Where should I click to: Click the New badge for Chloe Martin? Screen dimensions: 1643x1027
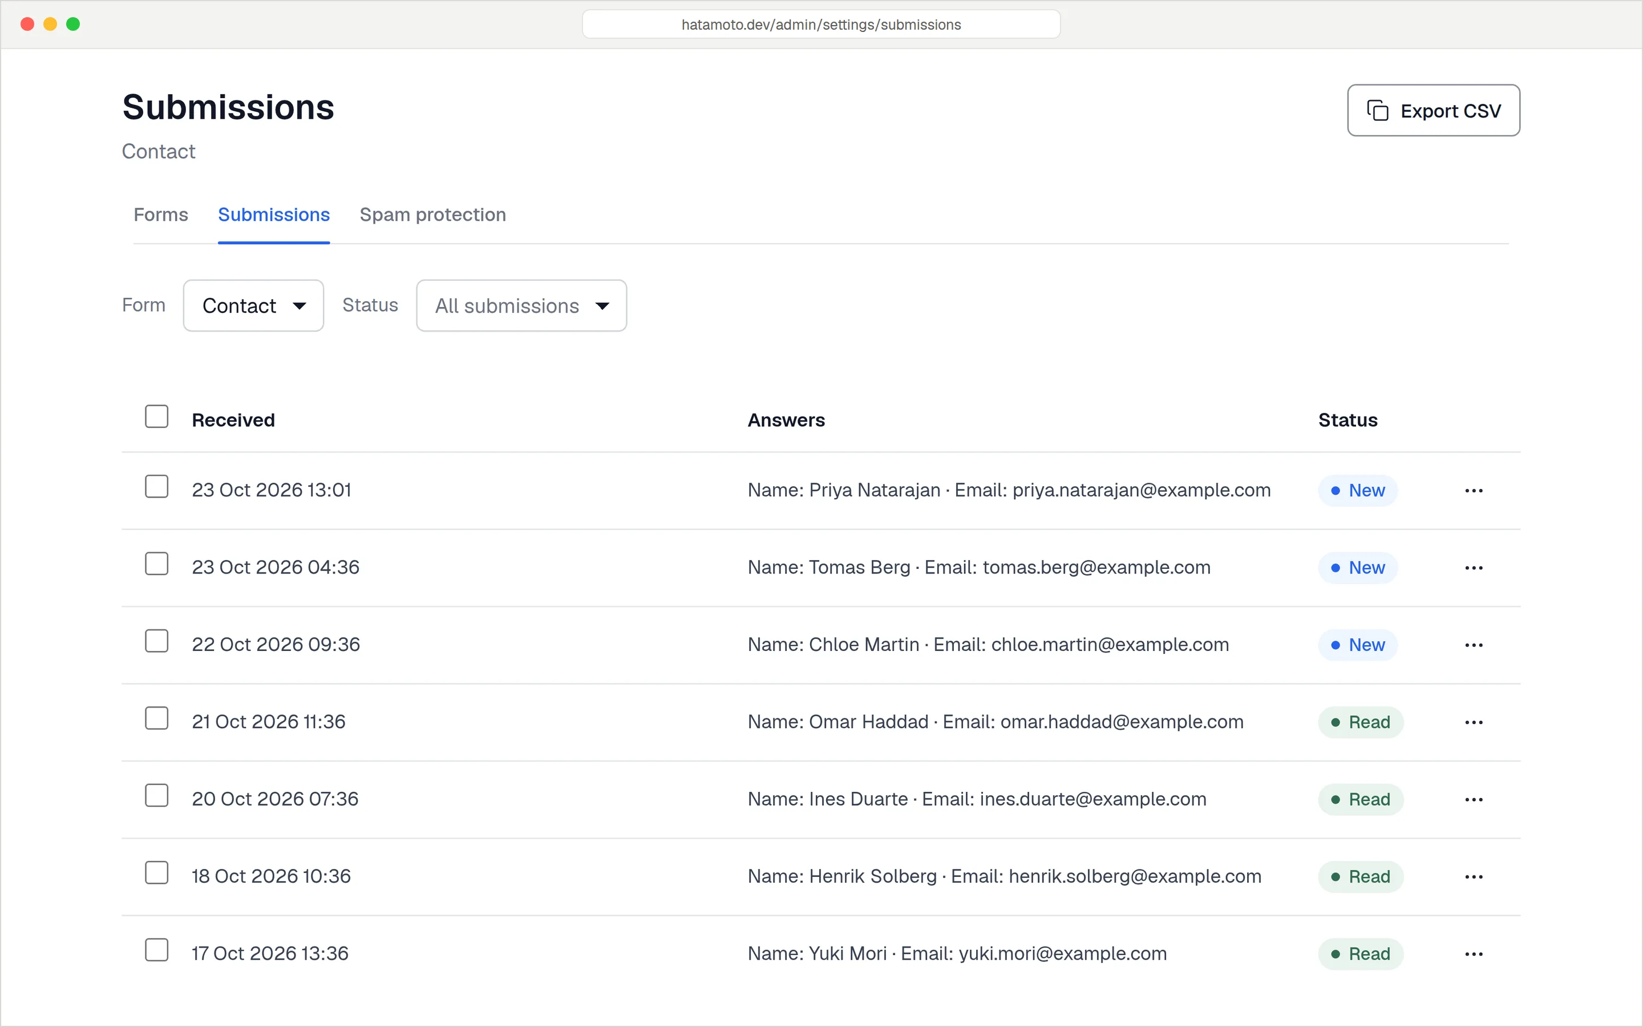(x=1358, y=645)
